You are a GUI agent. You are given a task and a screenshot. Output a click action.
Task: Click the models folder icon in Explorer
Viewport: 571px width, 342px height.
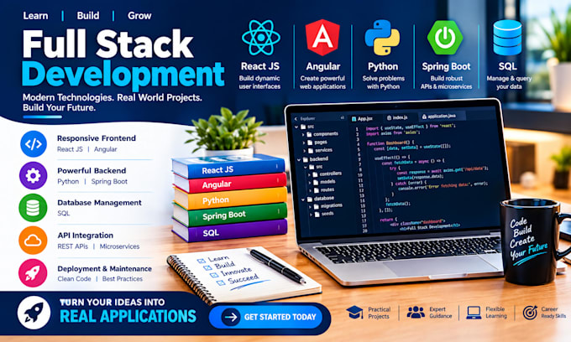click(x=316, y=183)
